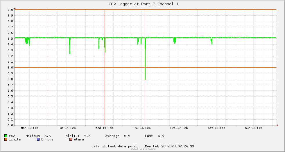The height and width of the screenshot is (152, 285).
Task: Click the 'Thu 16 Feb' axis label
Action: (142, 128)
